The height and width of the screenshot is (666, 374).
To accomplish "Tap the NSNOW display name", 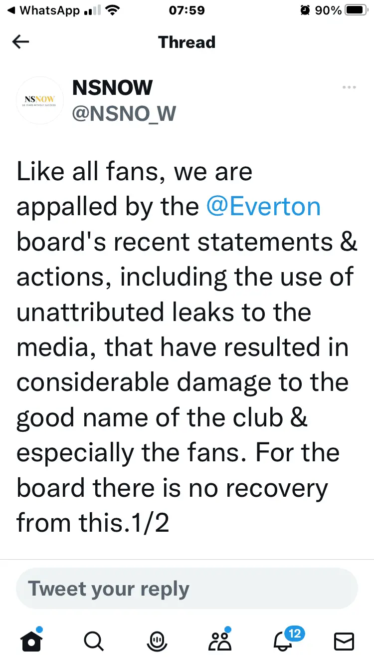I will (x=112, y=88).
